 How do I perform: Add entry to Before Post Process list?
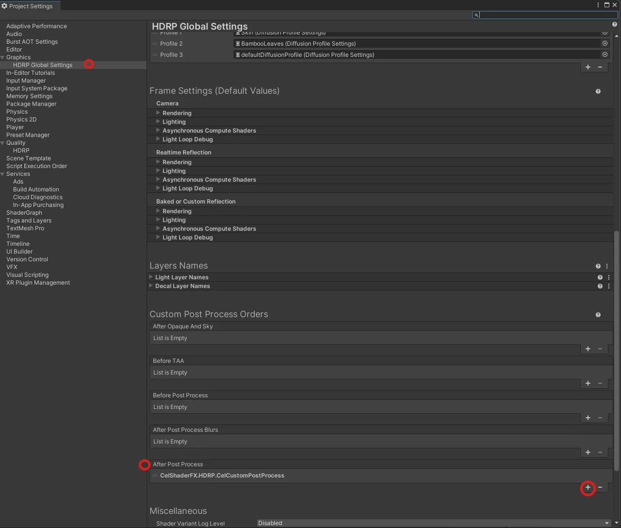click(588, 418)
